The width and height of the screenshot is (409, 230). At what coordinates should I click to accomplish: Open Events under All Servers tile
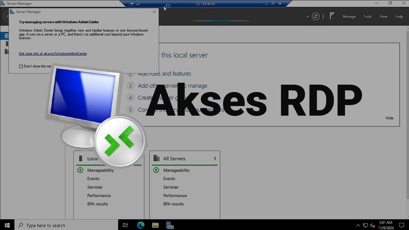tap(169, 179)
